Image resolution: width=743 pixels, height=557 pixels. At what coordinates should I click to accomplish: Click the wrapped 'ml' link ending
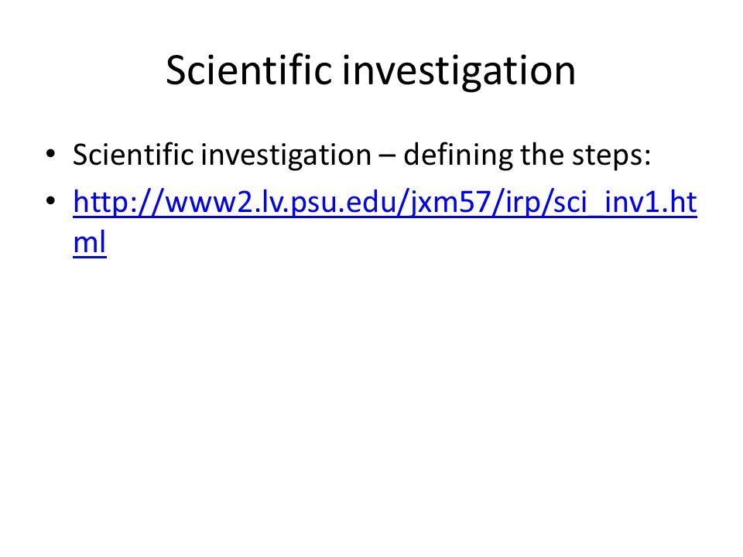[90, 242]
